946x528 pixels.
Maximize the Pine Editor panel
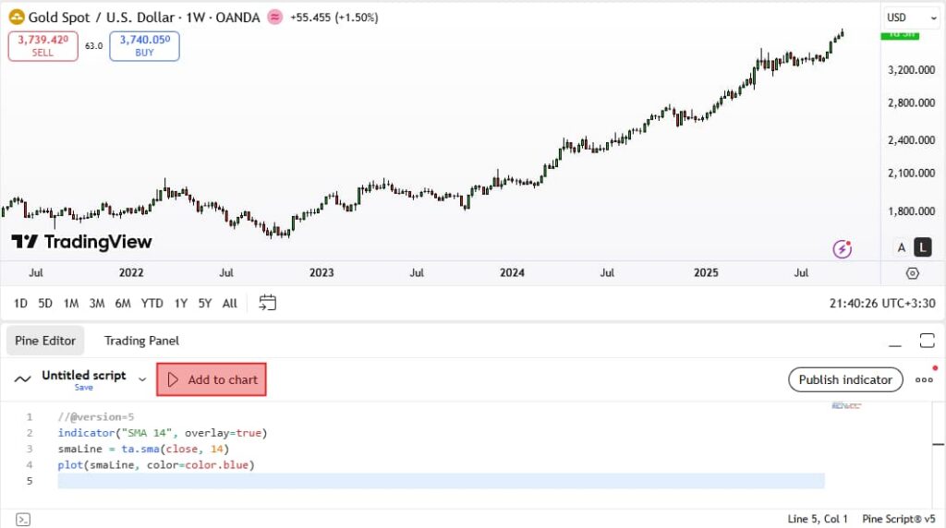(927, 342)
